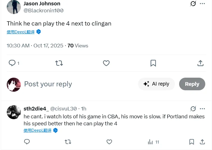
Task: Reply to sth2die4_ comment
Action: (27, 142)
